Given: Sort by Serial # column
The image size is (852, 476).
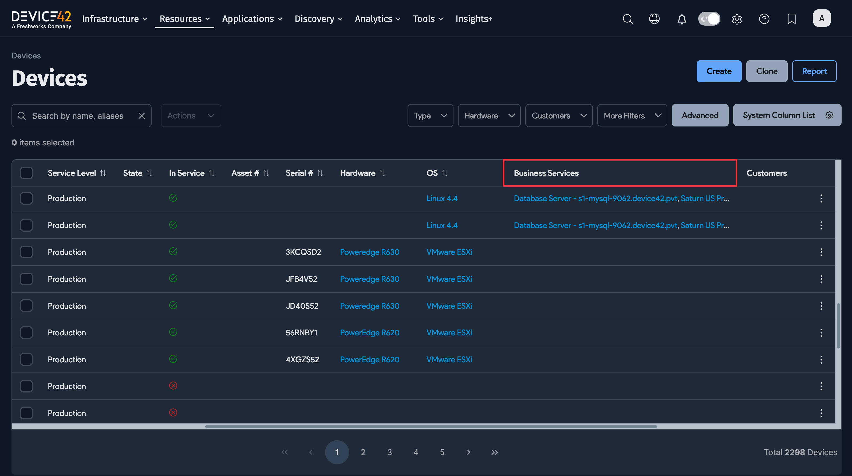Looking at the screenshot, I should [320, 173].
